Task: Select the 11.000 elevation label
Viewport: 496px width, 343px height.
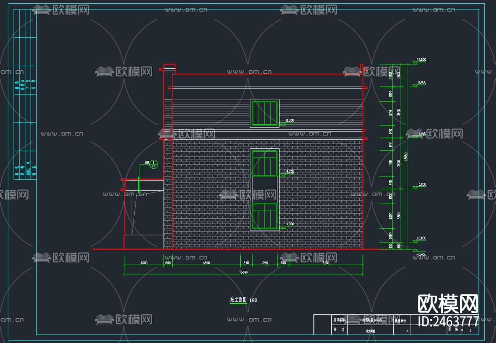Action: point(421,82)
